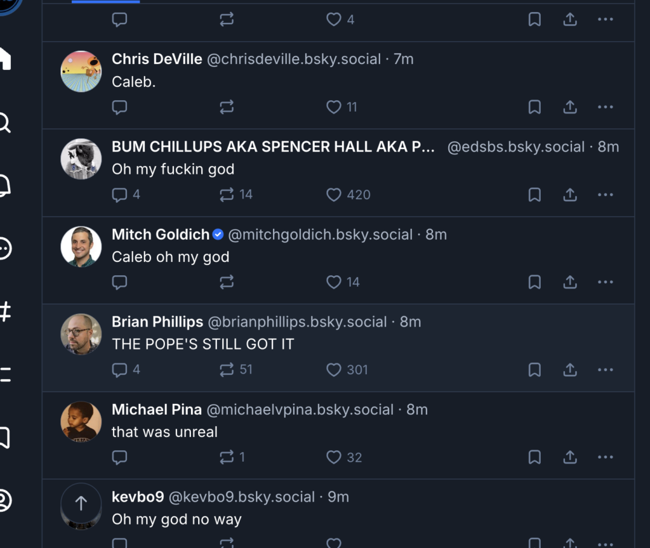Open Brian Phillips' profile name link
This screenshot has height=548, width=650.
157,322
